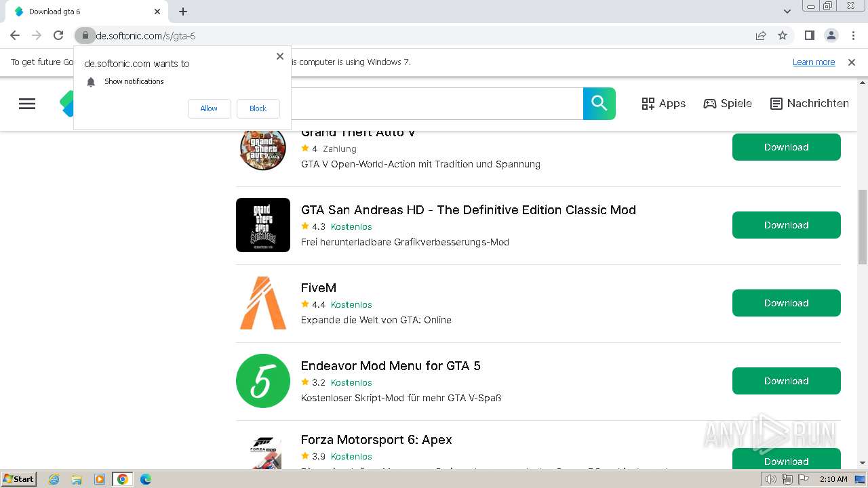Go back to the previous page
This screenshot has width=868, height=488.
point(15,35)
